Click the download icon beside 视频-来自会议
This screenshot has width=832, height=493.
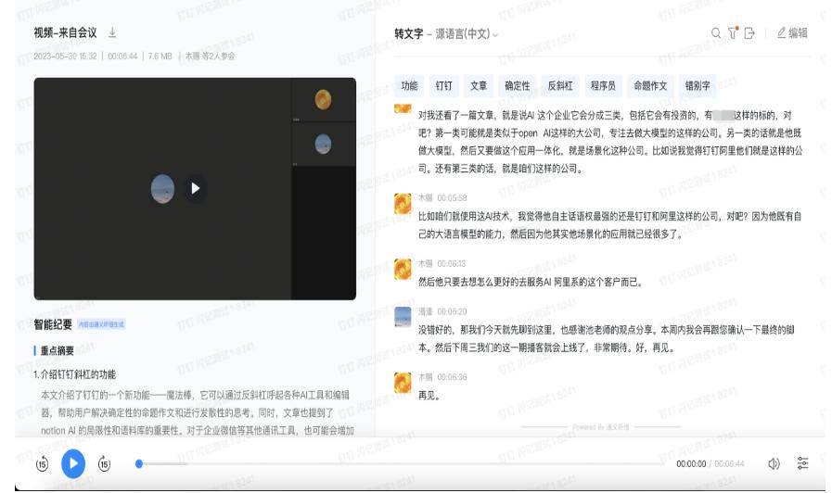pos(113,33)
